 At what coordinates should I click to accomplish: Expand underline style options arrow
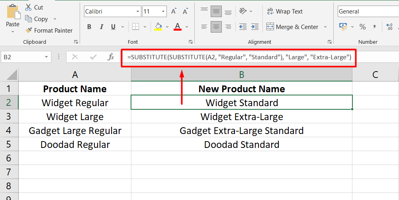point(122,27)
